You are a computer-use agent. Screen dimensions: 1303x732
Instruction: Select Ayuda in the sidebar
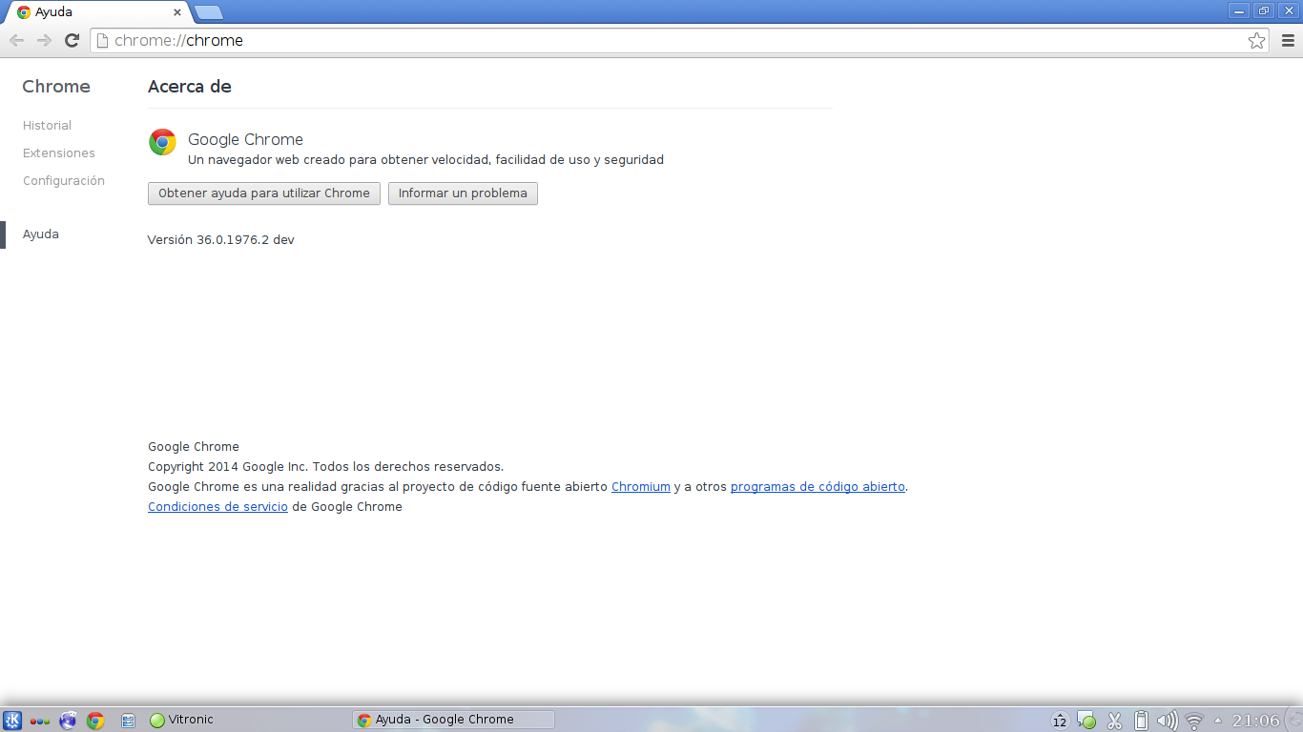coord(41,234)
